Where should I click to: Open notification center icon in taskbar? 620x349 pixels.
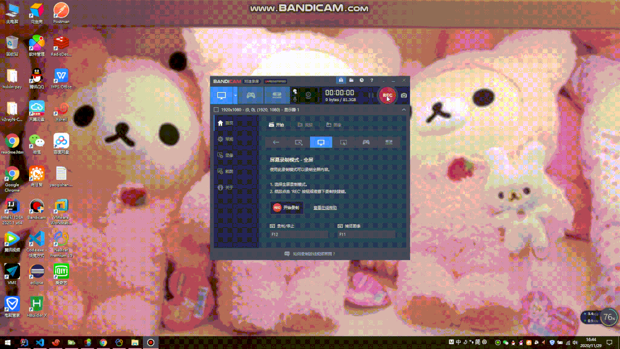point(609,343)
